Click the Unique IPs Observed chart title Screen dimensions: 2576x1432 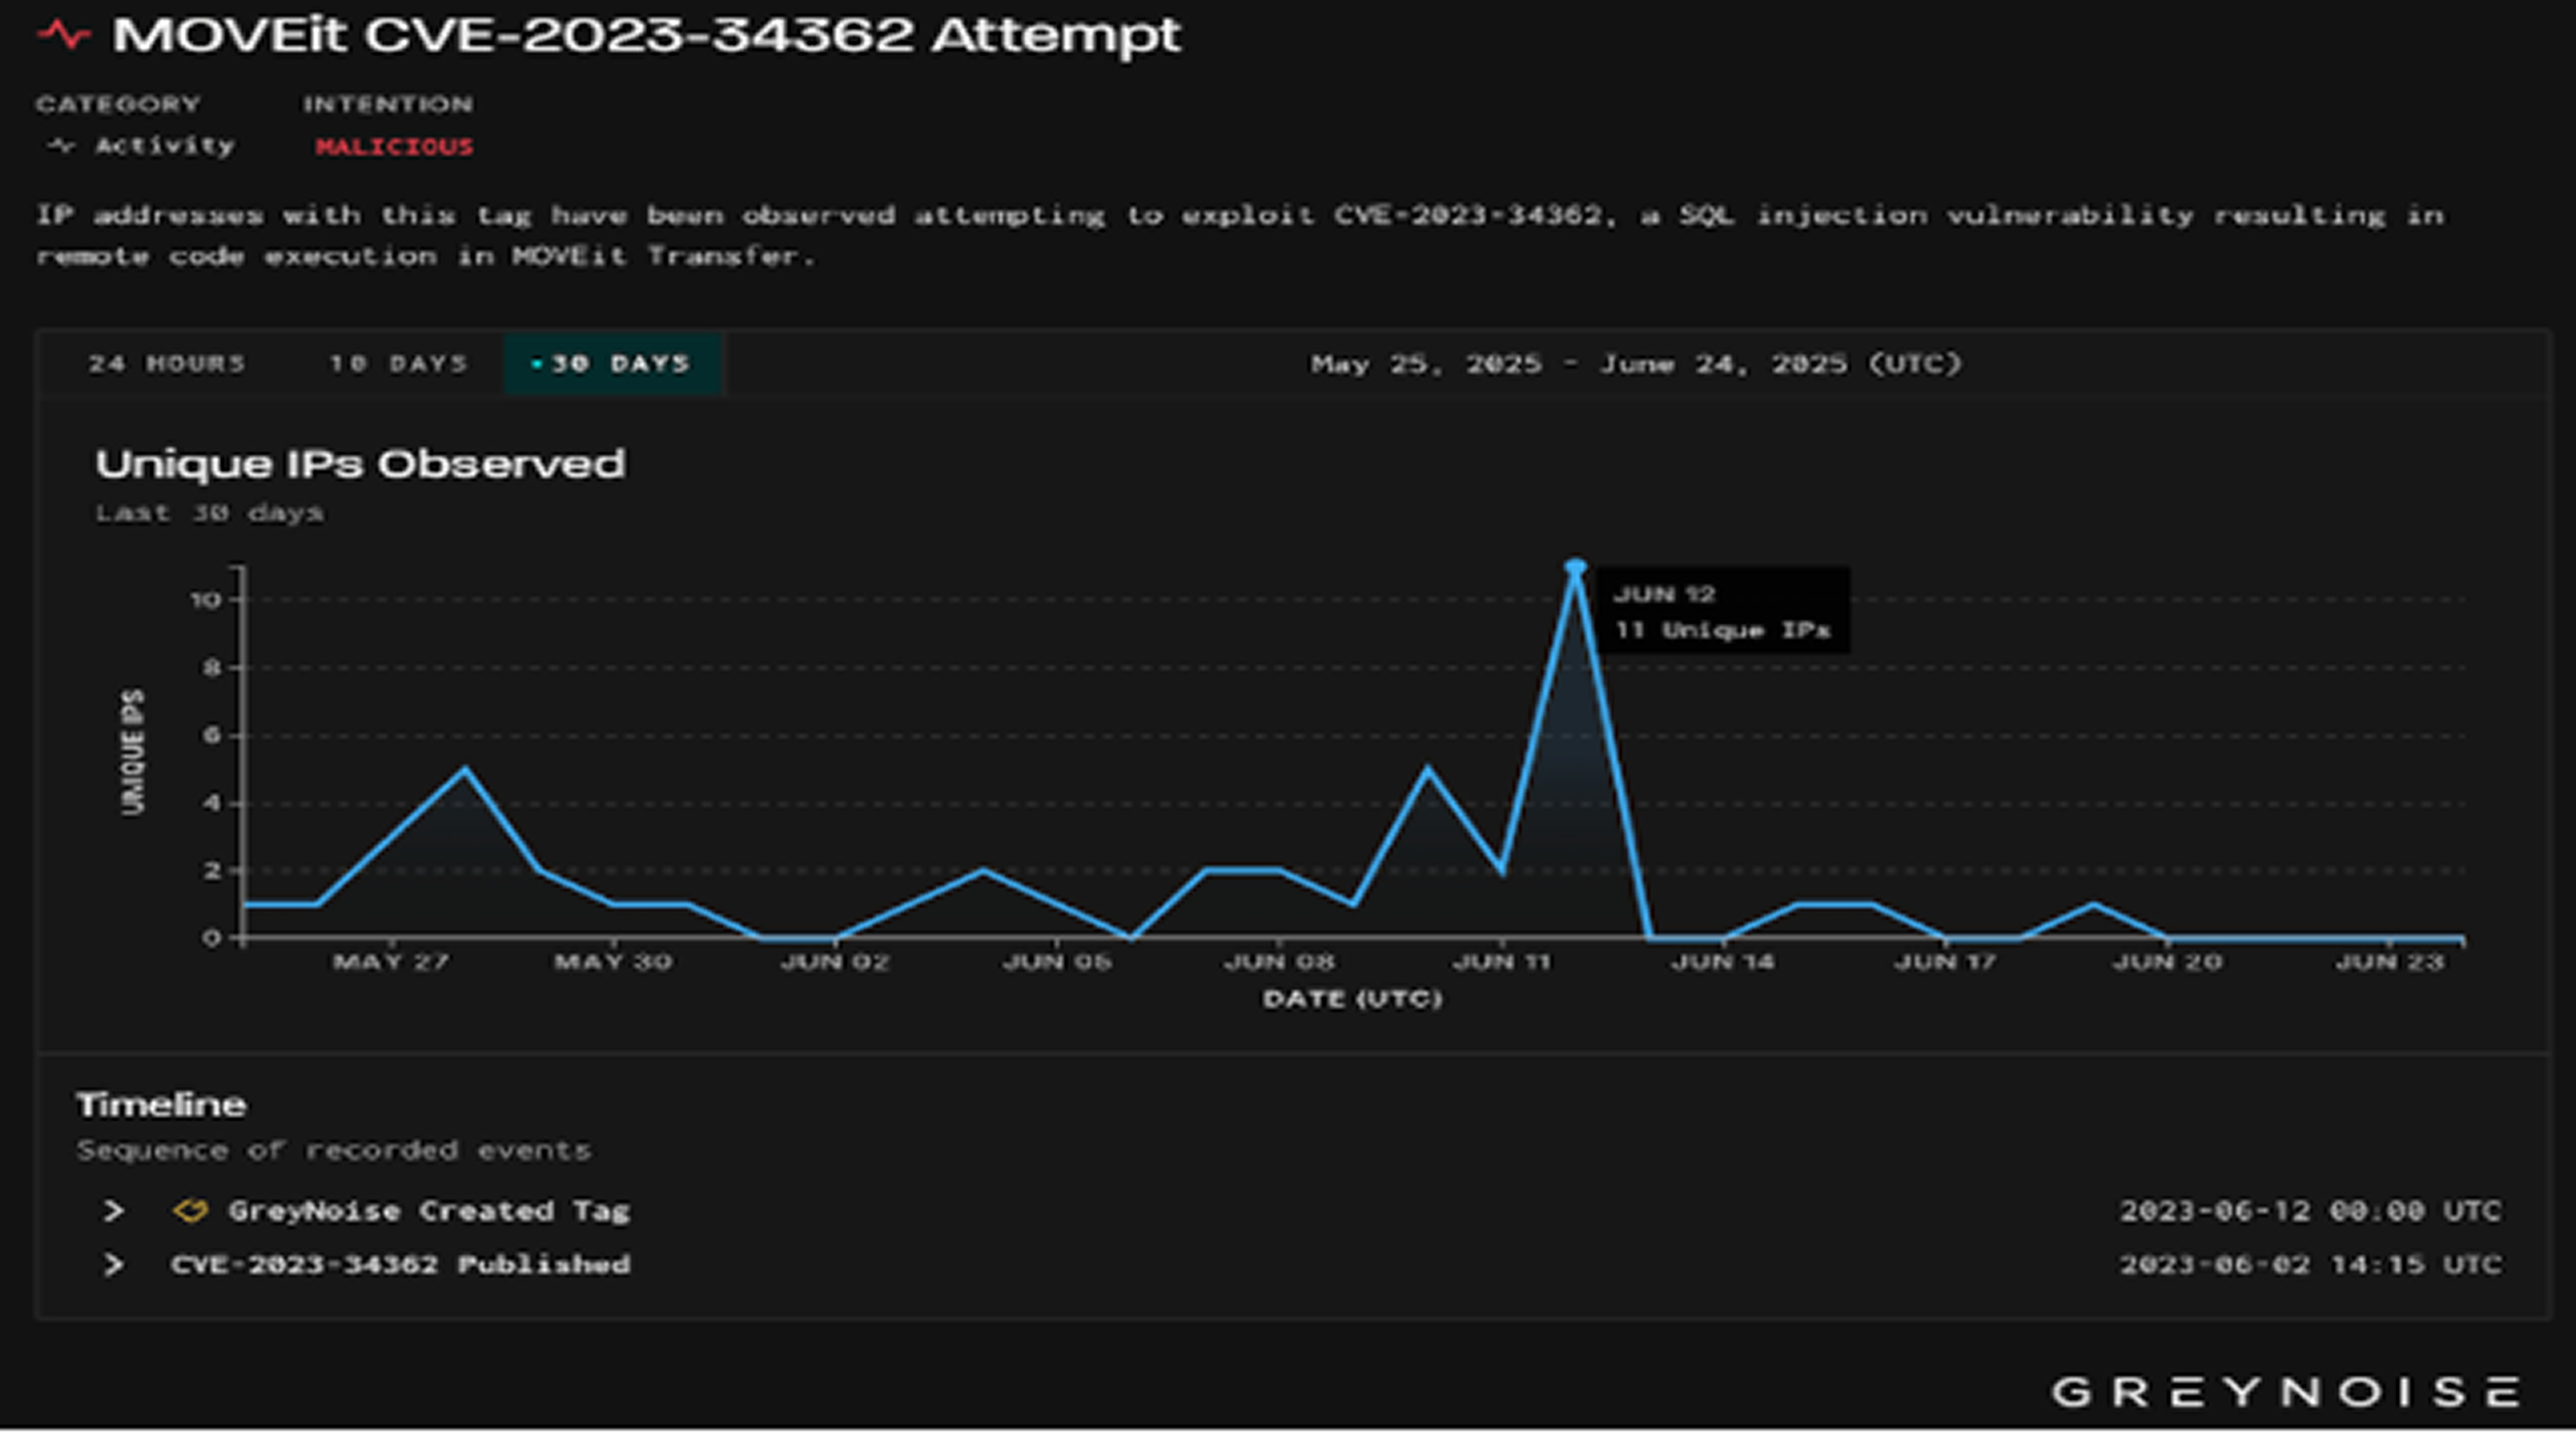click(x=360, y=464)
